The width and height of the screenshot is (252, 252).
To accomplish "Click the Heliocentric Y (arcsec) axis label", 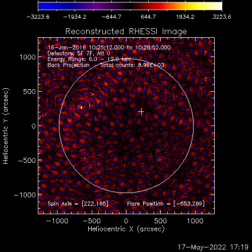I will [x=6, y=125].
